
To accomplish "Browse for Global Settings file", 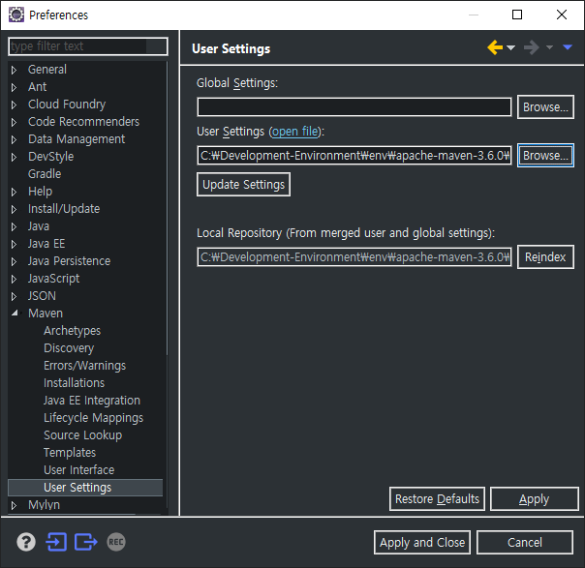I will [545, 107].
